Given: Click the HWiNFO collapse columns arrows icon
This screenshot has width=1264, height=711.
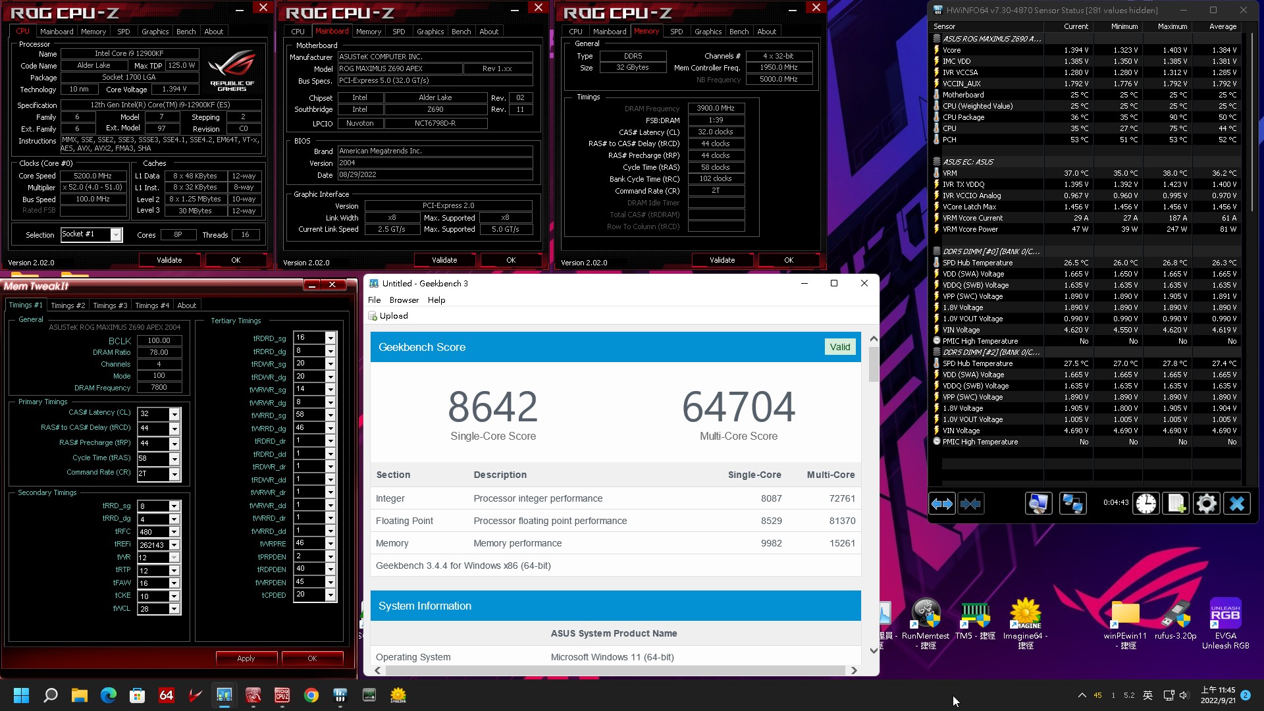Looking at the screenshot, I should (x=970, y=504).
